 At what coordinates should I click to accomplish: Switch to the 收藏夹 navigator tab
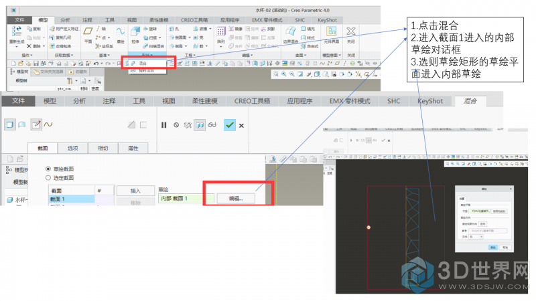coord(78,72)
